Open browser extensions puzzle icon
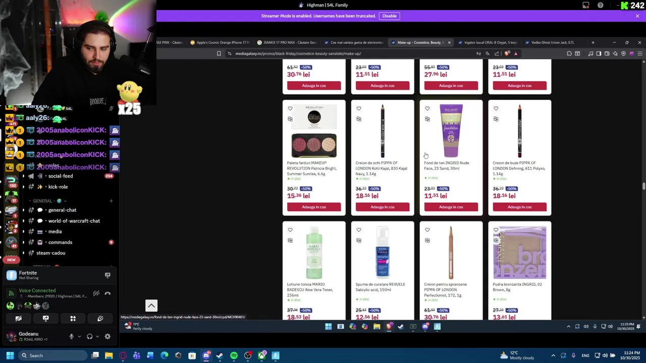Image resolution: width=646 pixels, height=363 pixels. 569,53
